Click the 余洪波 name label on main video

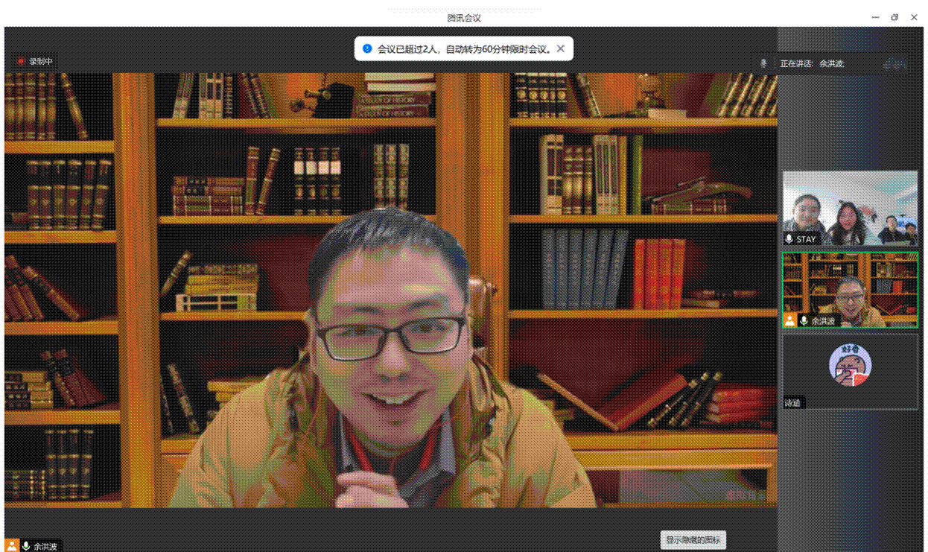[45, 546]
